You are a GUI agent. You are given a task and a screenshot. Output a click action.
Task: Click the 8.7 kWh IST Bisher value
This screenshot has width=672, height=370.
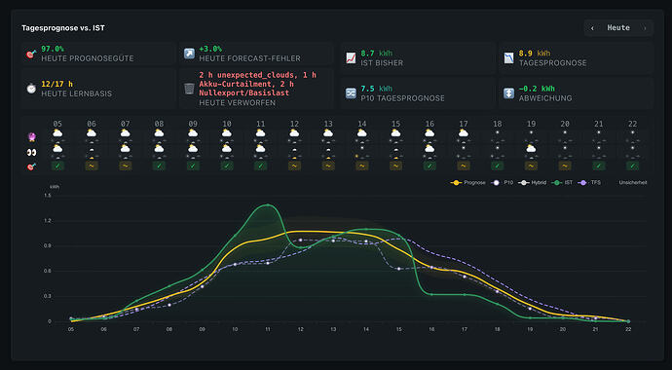coord(376,54)
